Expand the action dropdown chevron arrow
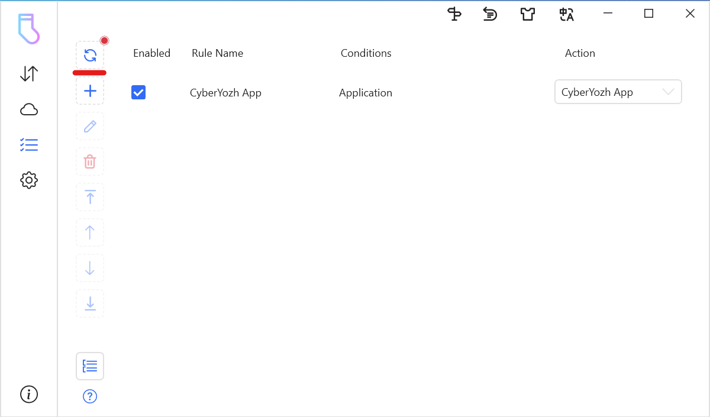This screenshot has width=710, height=417. tap(668, 92)
